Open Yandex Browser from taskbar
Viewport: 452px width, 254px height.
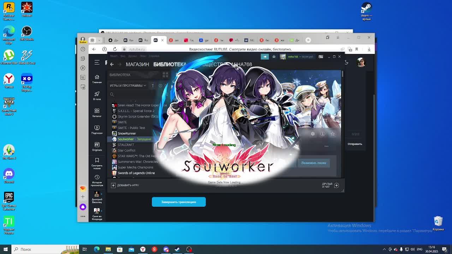(143, 249)
